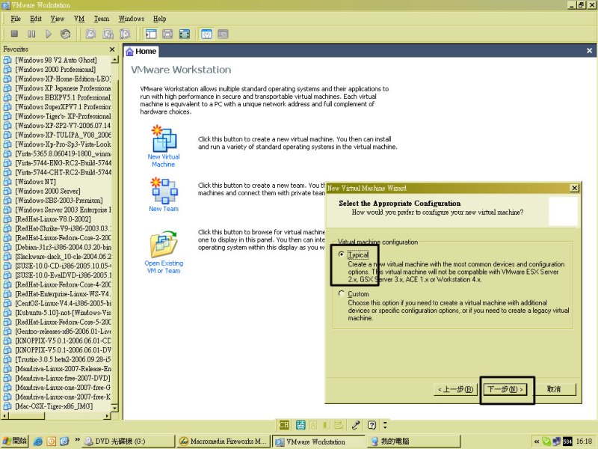598x449 pixels.
Task: Toggle the Favorites sidebar view icon
Action: click(x=151, y=34)
